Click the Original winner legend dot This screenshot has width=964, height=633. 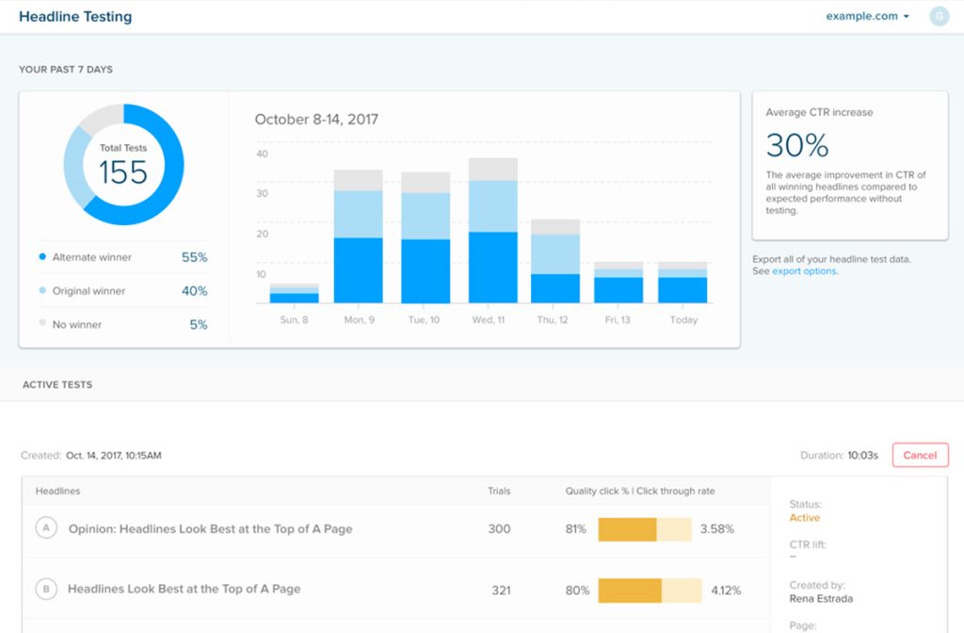pyautogui.click(x=42, y=291)
